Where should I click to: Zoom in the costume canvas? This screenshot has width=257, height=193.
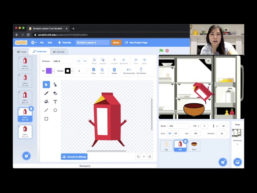[150, 157]
